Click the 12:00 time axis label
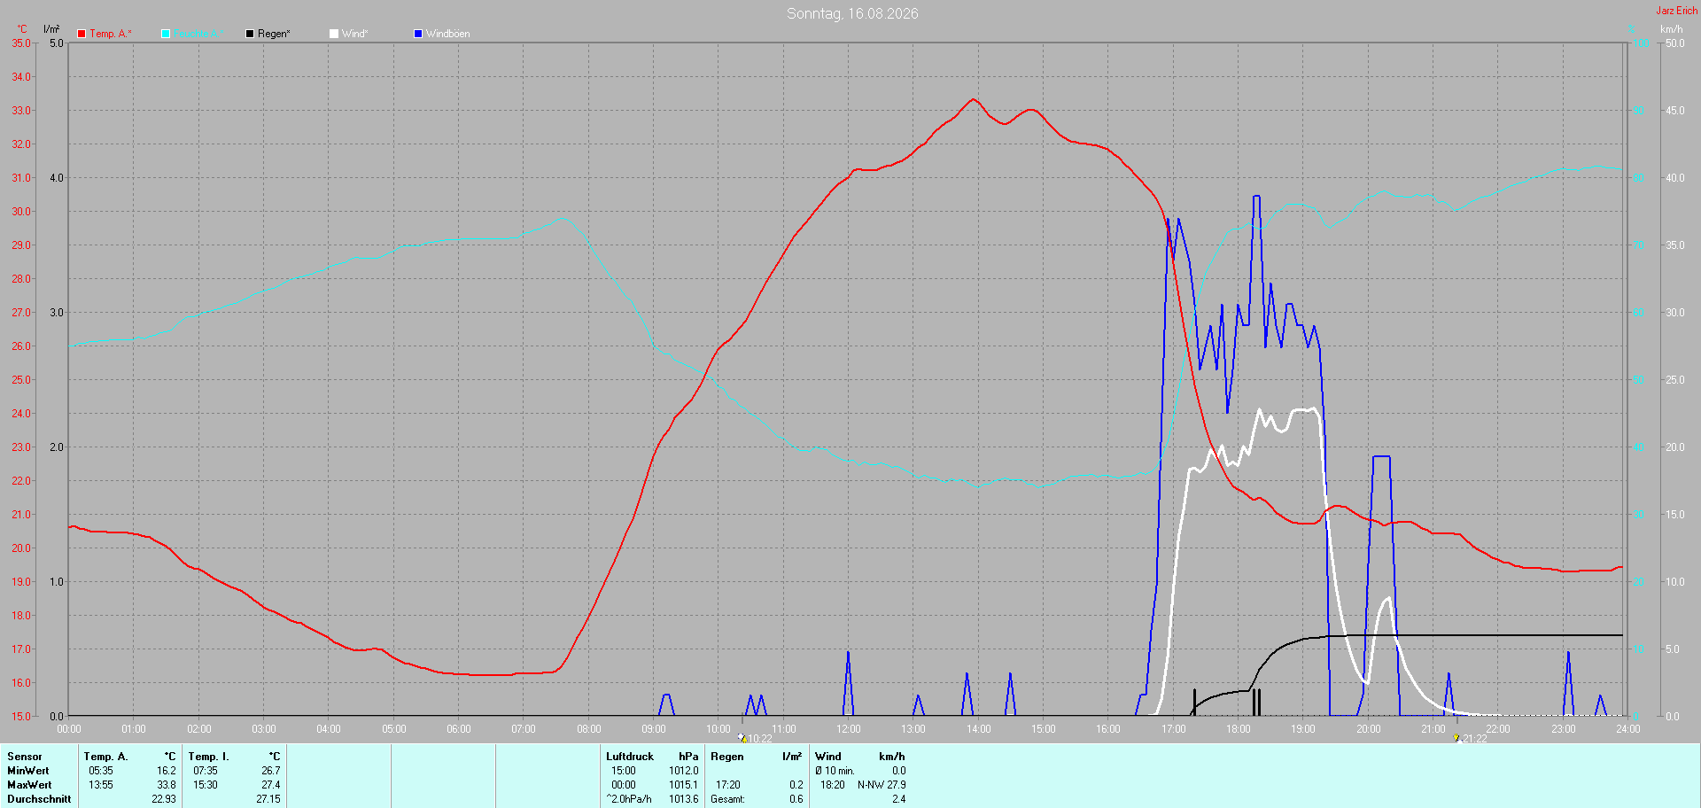1701x808 pixels. tap(849, 729)
